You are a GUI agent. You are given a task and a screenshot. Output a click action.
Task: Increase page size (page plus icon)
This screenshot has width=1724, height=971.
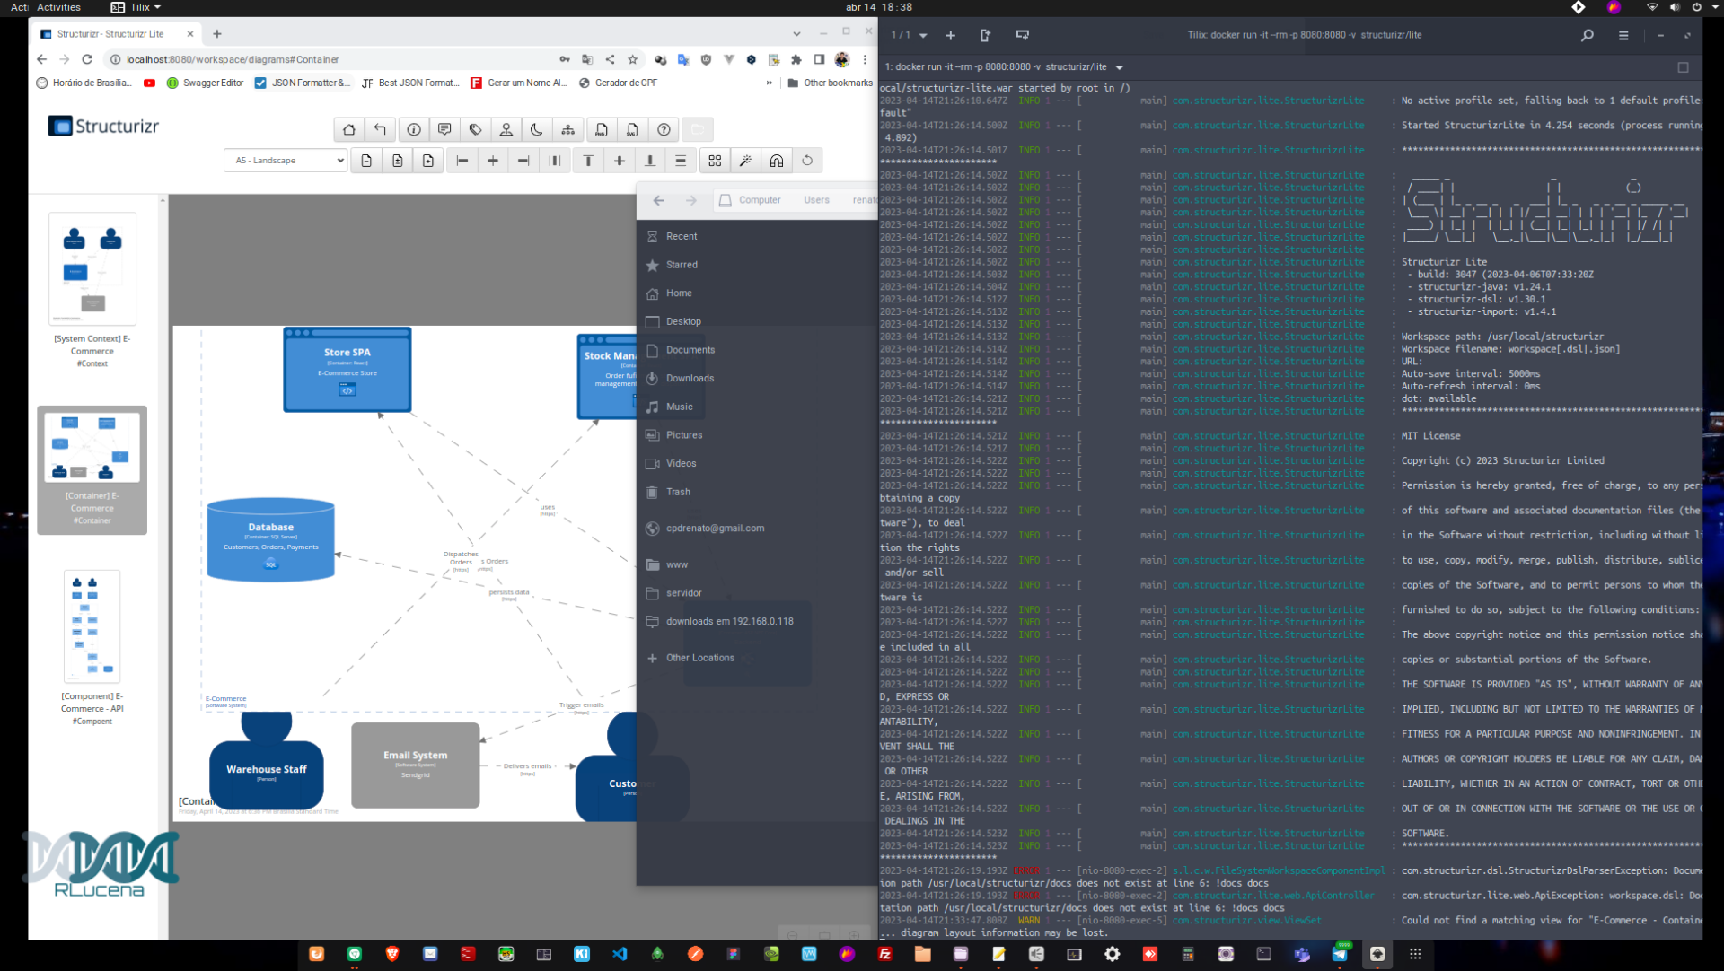[428, 161]
